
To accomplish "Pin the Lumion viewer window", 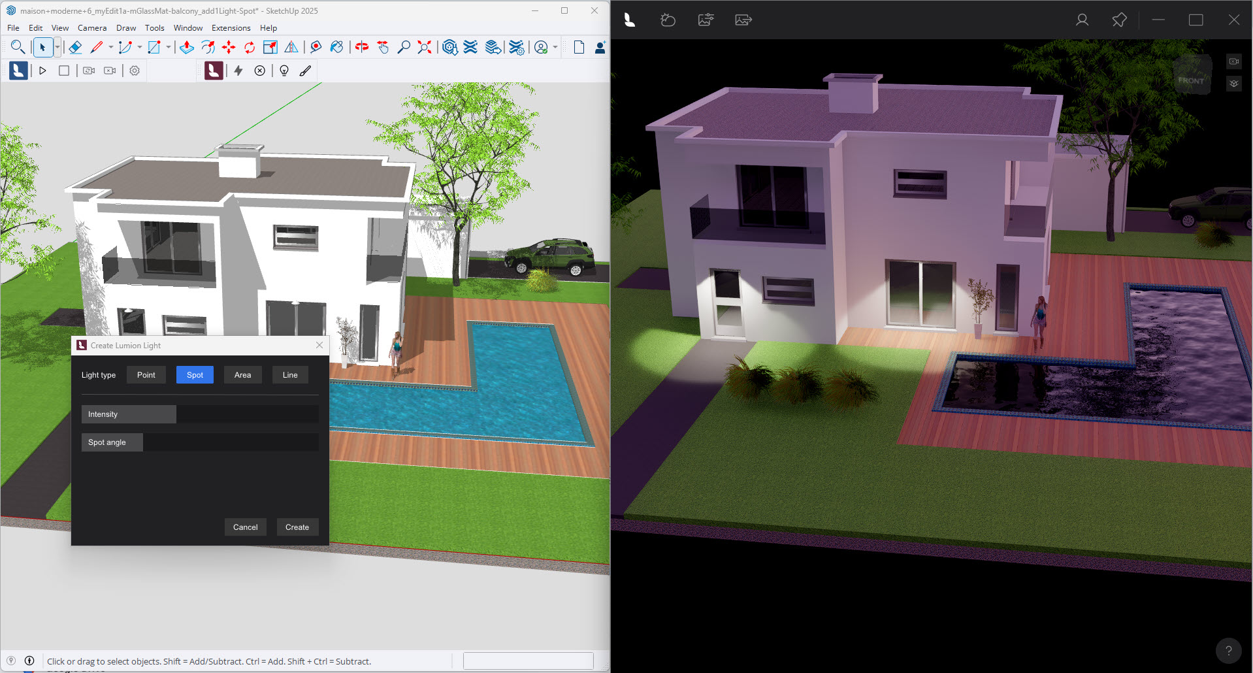I will [1119, 20].
